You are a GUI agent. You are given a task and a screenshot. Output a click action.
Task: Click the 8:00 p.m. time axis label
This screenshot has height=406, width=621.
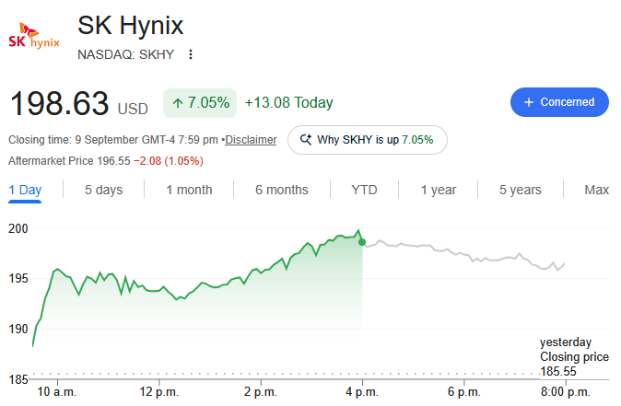click(566, 392)
